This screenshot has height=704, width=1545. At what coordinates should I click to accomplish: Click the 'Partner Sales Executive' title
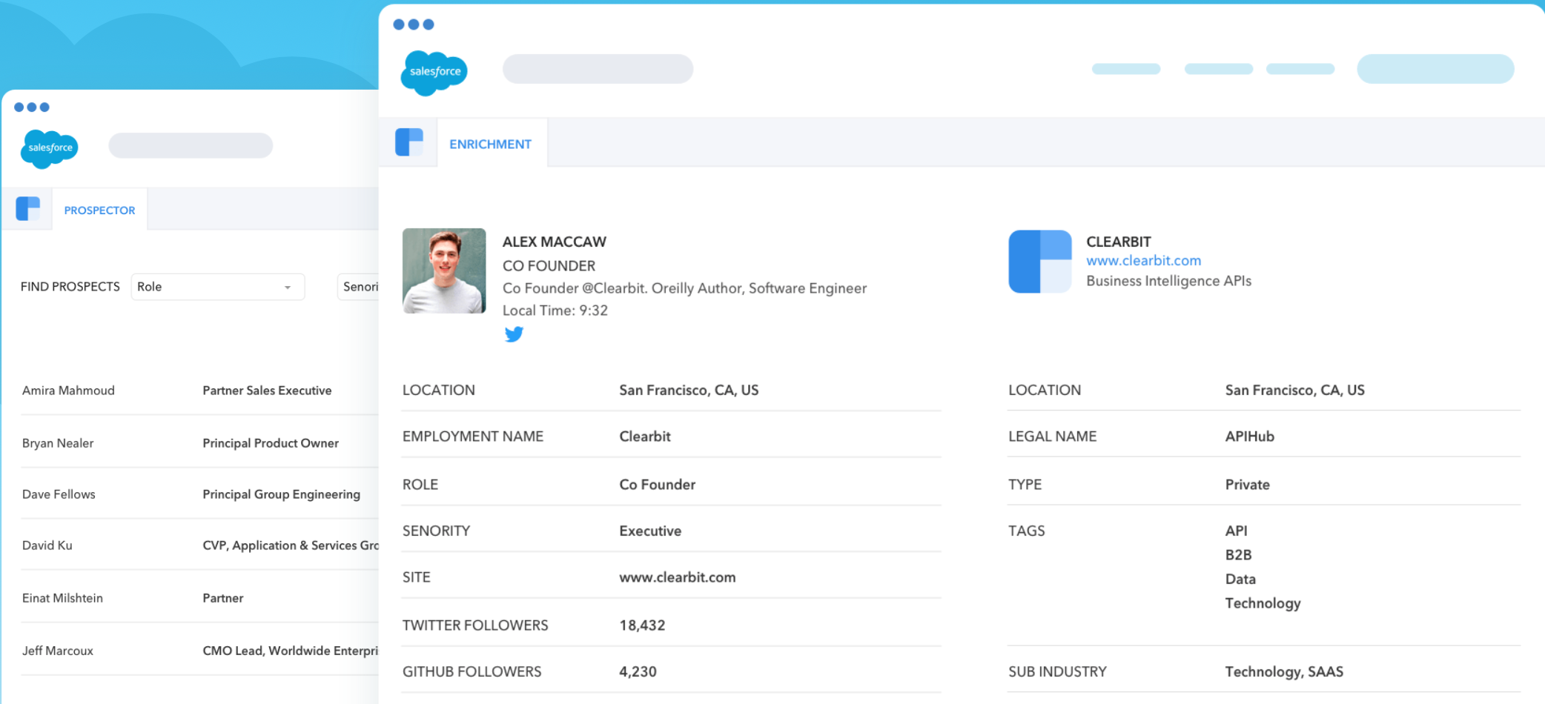point(267,391)
